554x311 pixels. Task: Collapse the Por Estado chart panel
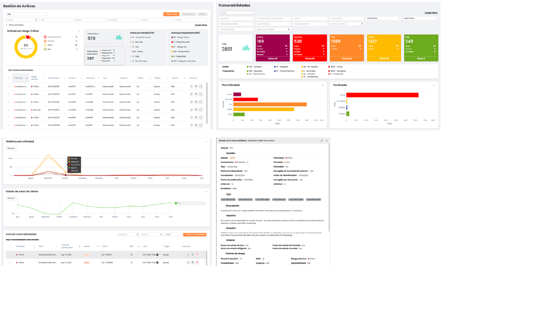click(434, 85)
